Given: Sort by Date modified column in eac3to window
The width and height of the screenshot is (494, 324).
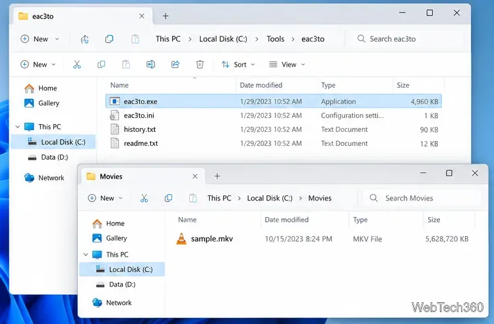Looking at the screenshot, I should point(261,85).
